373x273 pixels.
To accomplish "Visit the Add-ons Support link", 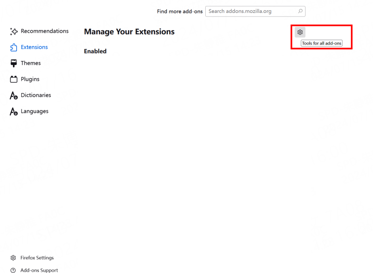I will point(39,271).
